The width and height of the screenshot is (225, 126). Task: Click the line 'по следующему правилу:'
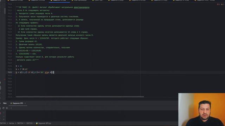click(x=27, y=23)
